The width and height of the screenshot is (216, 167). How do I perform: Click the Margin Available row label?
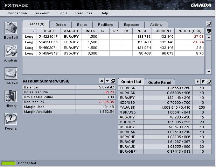pos(38,111)
